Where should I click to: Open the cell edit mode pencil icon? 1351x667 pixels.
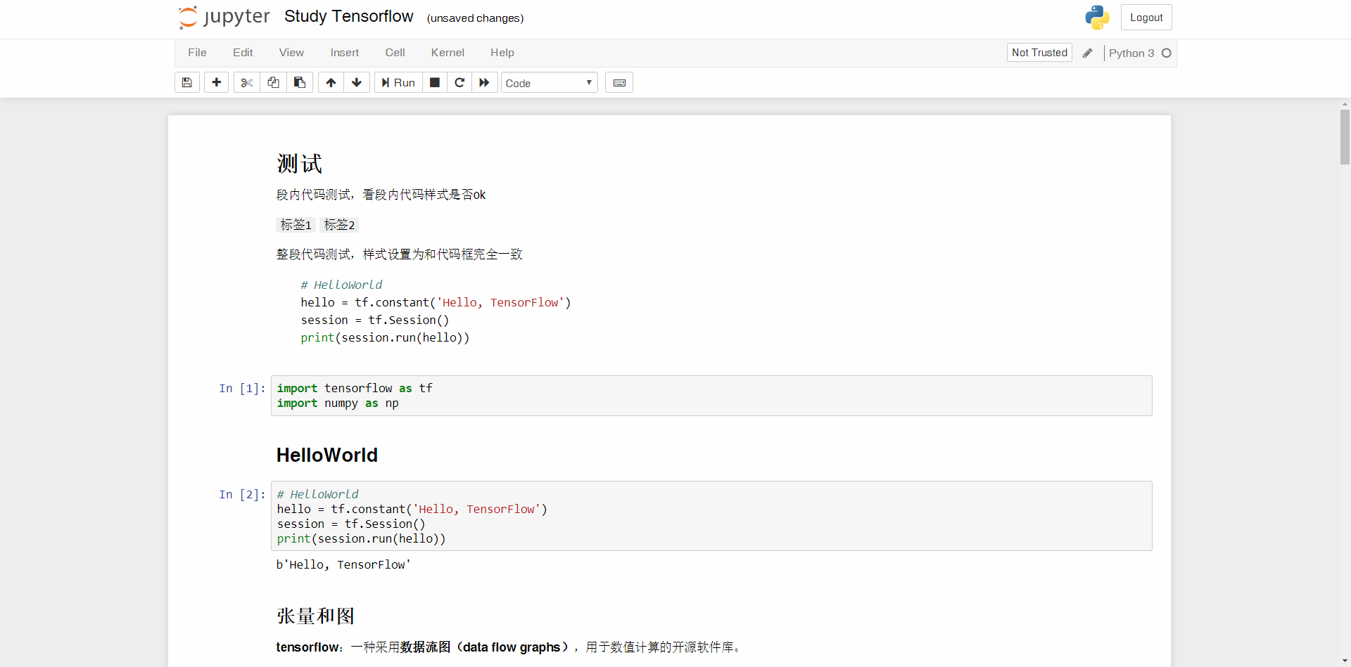[x=1088, y=53]
